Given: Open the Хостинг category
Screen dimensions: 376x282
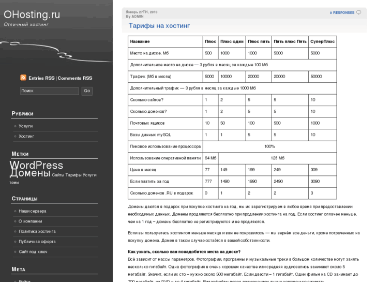Looking at the screenshot, I should tap(26, 136).
